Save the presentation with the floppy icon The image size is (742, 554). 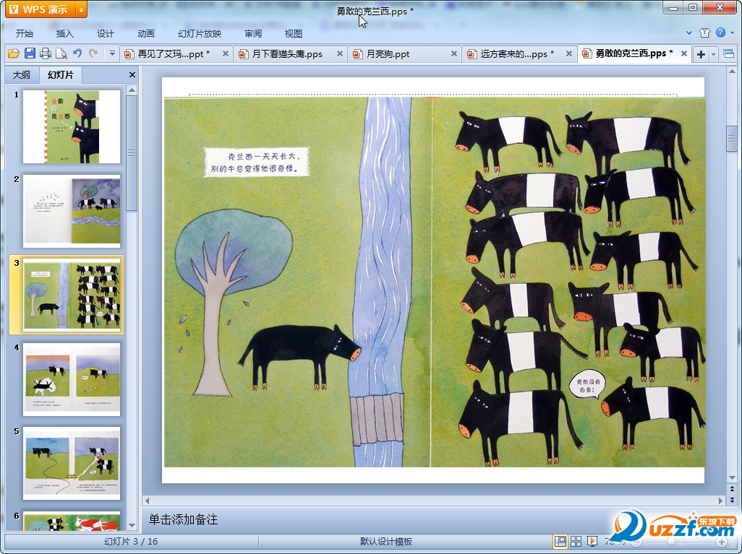point(30,53)
